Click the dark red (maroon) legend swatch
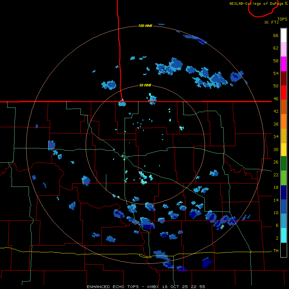The width and height of the screenshot is (289, 289). 284,78
